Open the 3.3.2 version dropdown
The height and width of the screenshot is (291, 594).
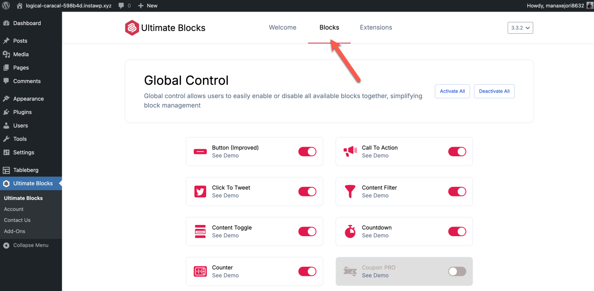(x=520, y=27)
